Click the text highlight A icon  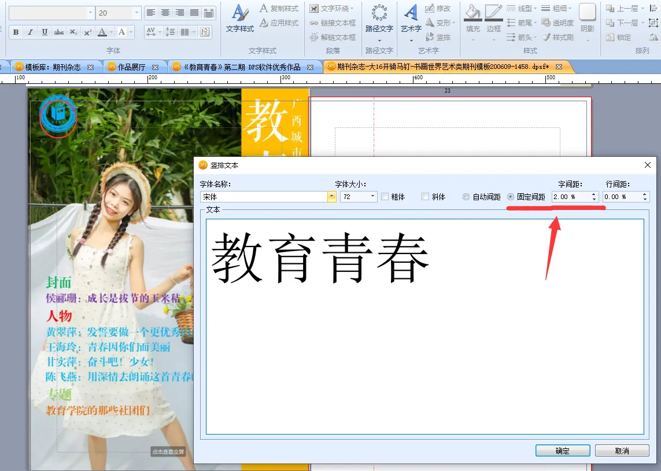pyautogui.click(x=122, y=32)
